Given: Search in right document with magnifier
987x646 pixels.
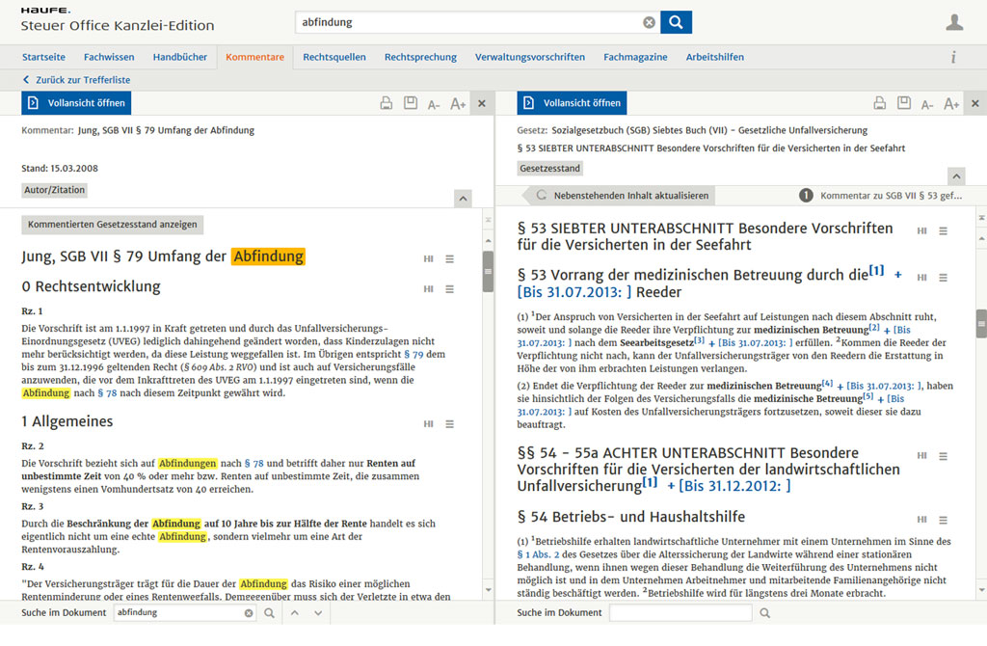Looking at the screenshot, I should click(764, 613).
